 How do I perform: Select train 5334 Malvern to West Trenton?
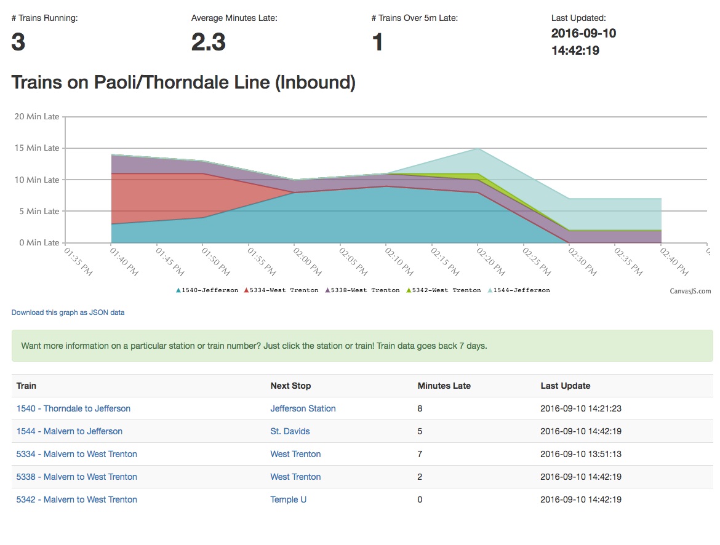tap(76, 454)
